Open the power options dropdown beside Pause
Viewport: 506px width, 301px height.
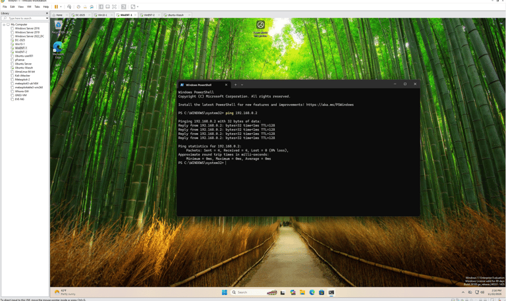click(61, 7)
